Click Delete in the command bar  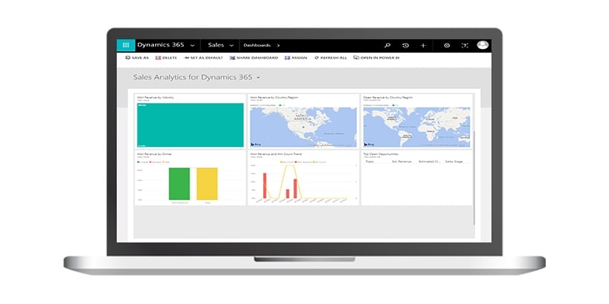(x=167, y=58)
